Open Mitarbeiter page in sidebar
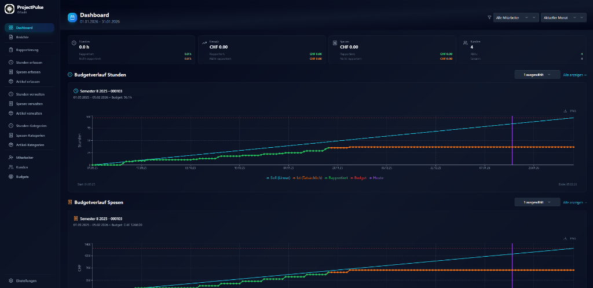Image resolution: width=593 pixels, height=288 pixels. (x=29, y=158)
